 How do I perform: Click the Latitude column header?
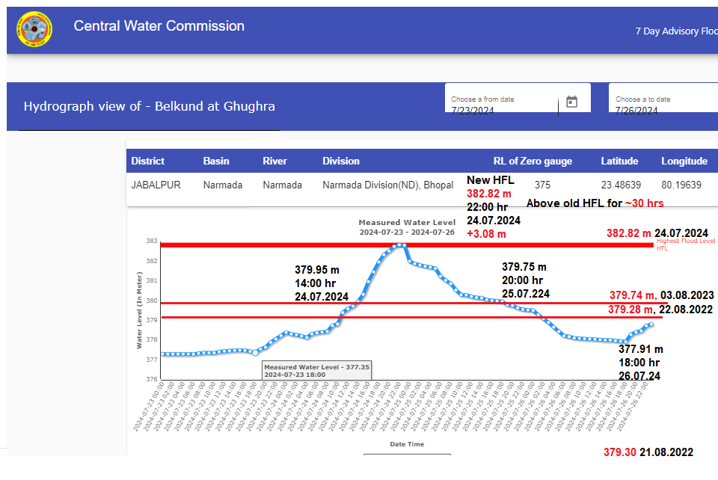(619, 161)
